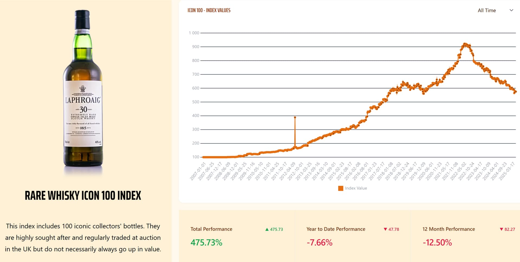Click the peak data point near 900
Screen dimensions: 520x262
(465, 44)
